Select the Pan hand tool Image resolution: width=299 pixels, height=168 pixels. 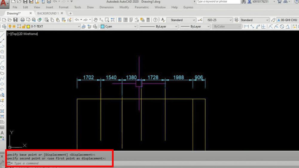96,20
